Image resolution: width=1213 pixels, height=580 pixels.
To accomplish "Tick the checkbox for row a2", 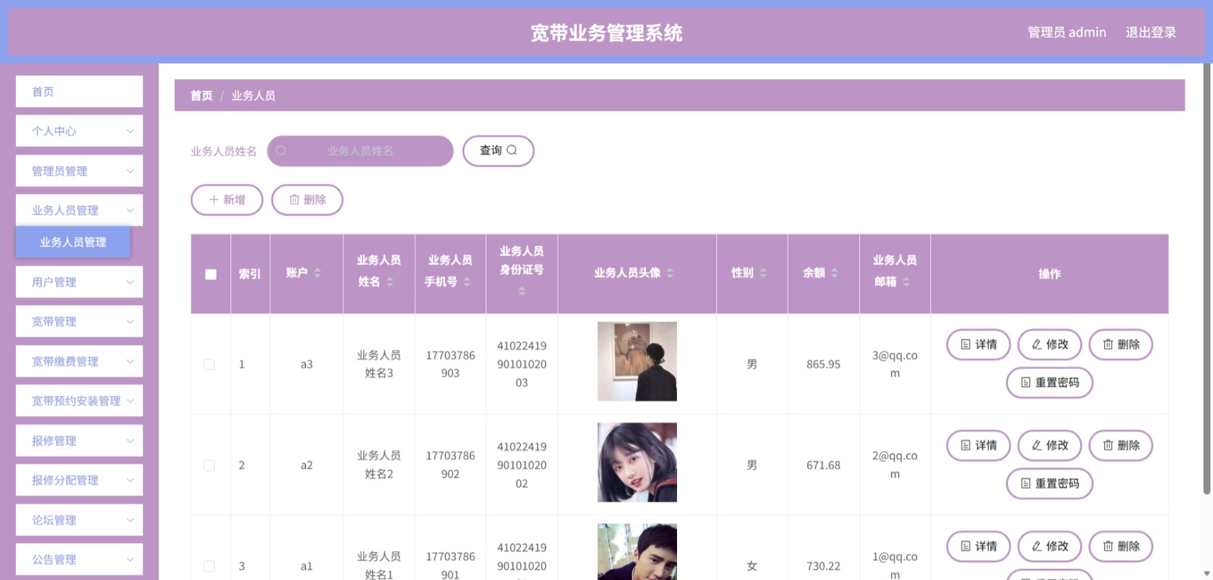I will point(209,465).
